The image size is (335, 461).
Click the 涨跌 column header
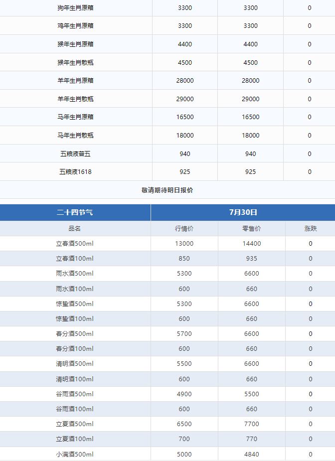[x=311, y=228]
